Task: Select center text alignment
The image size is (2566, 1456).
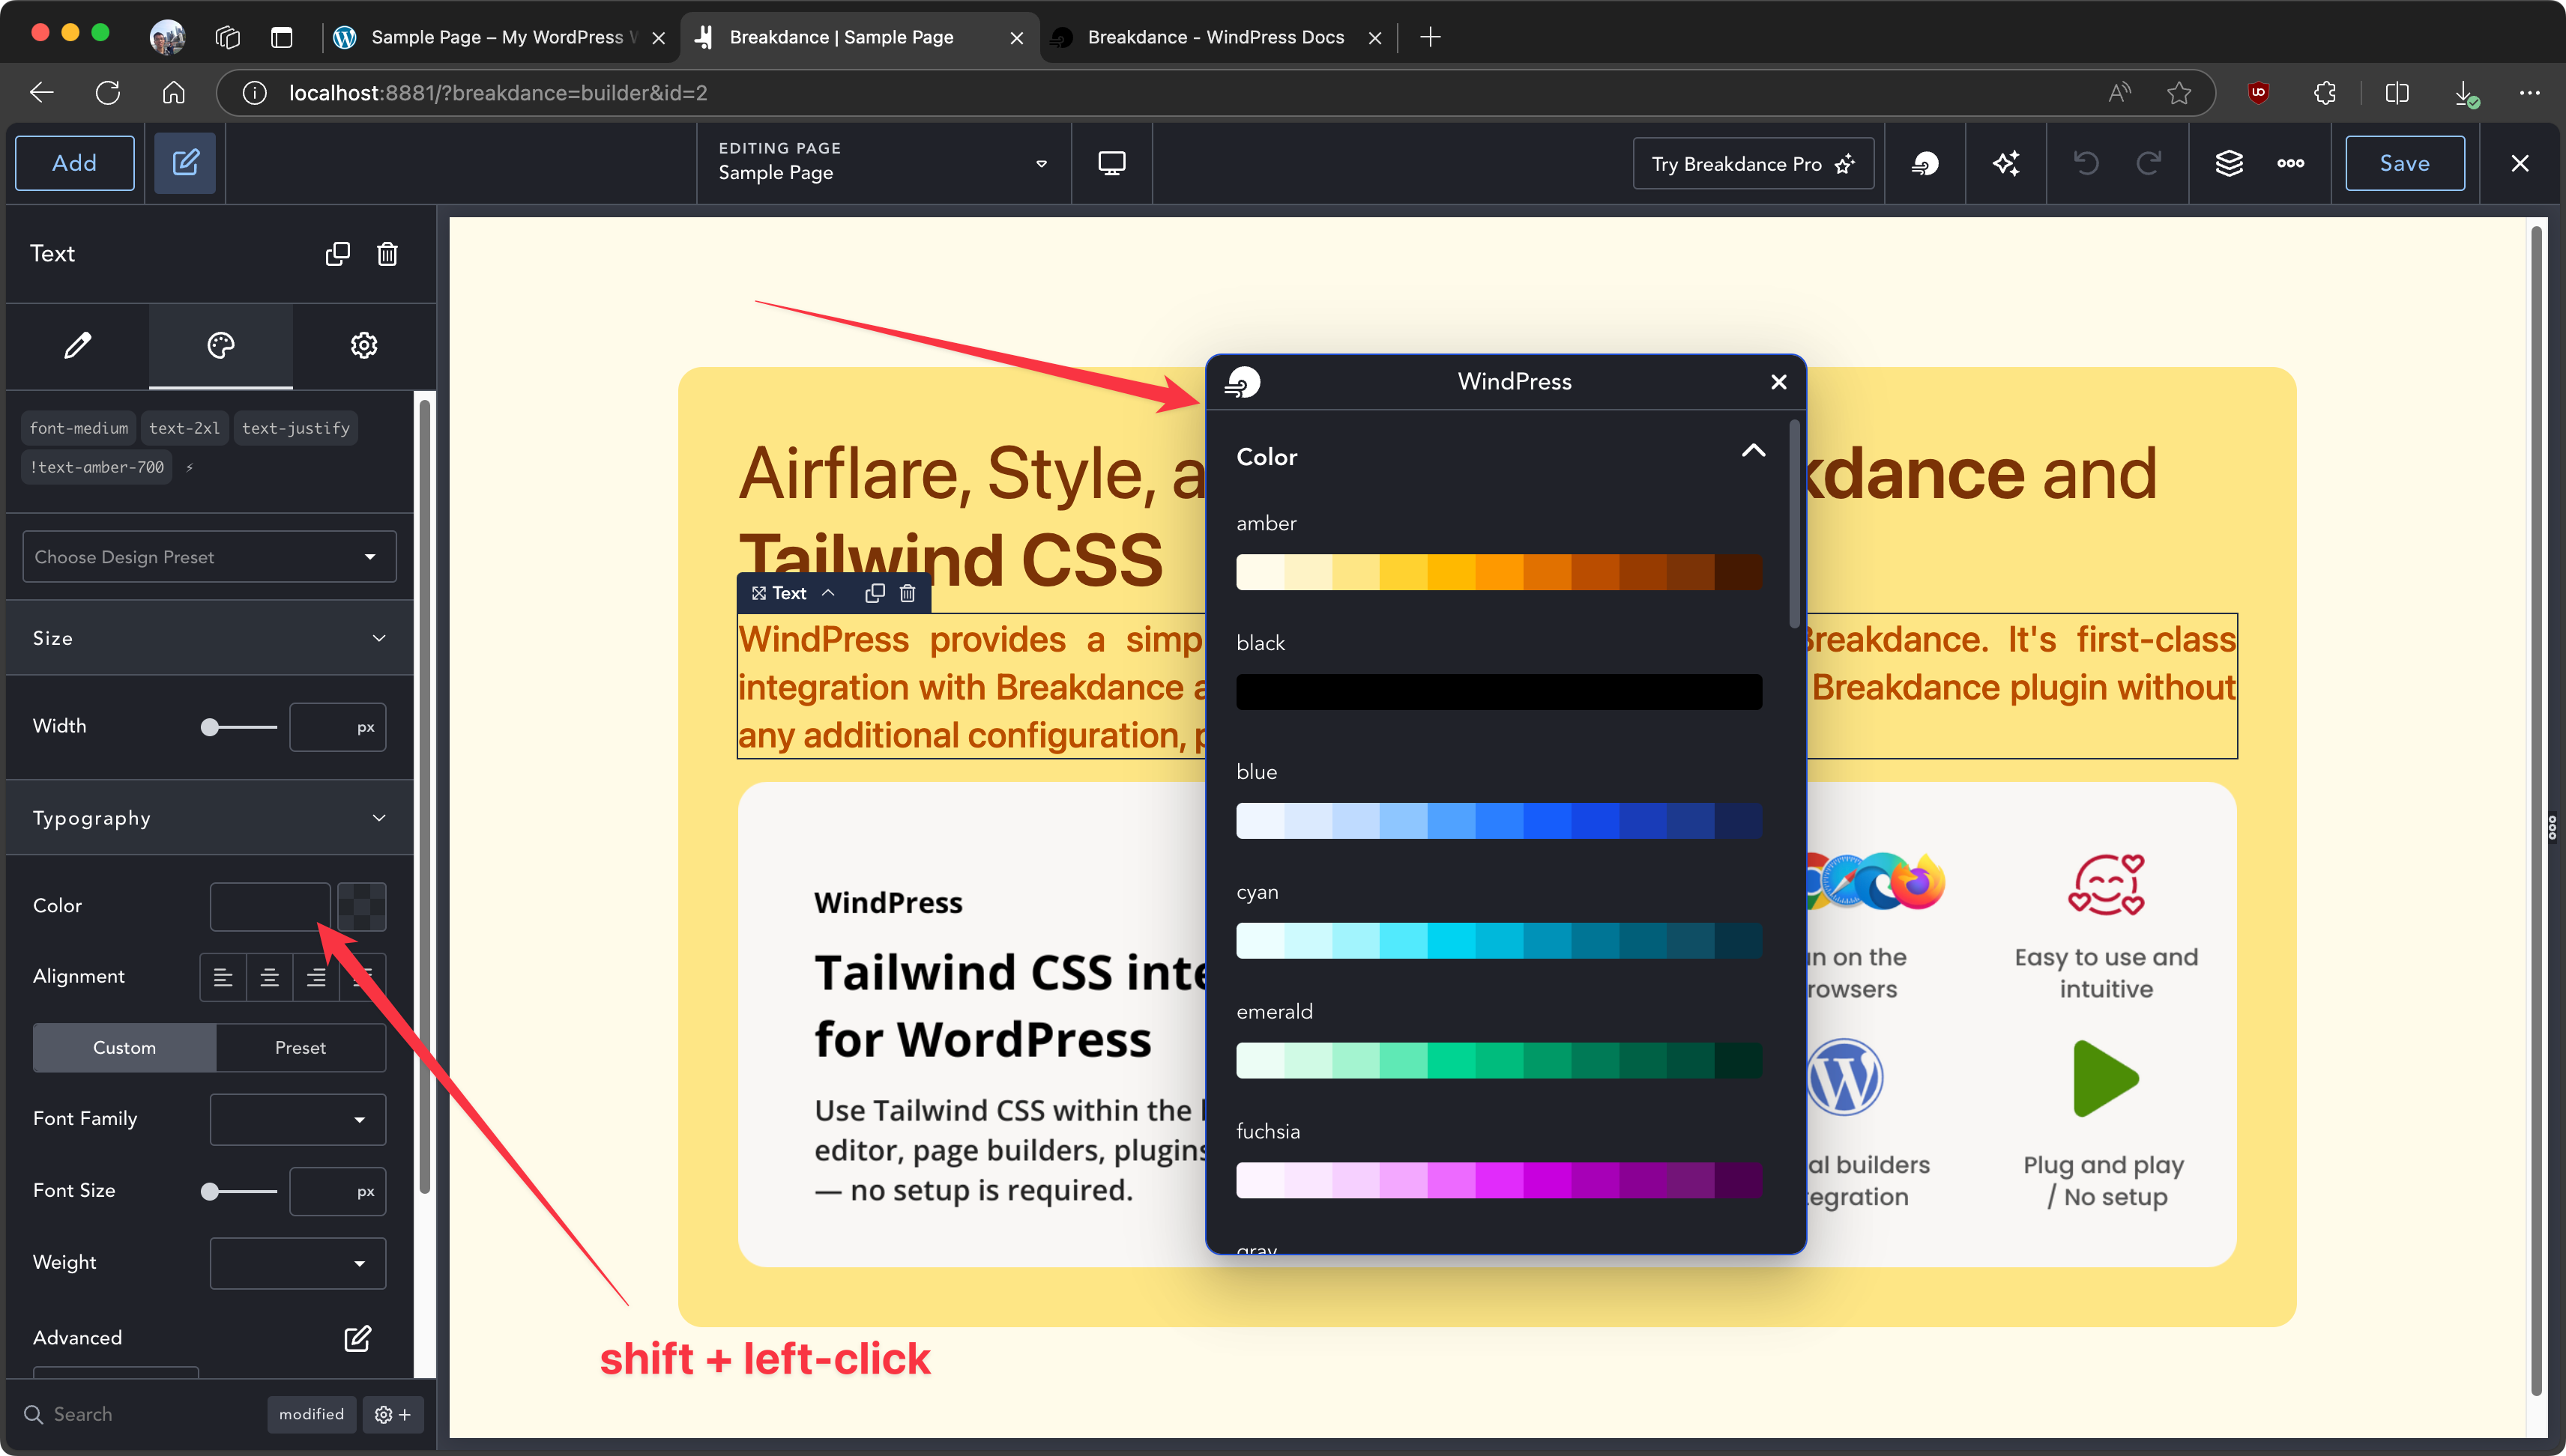Action: pos(269,977)
